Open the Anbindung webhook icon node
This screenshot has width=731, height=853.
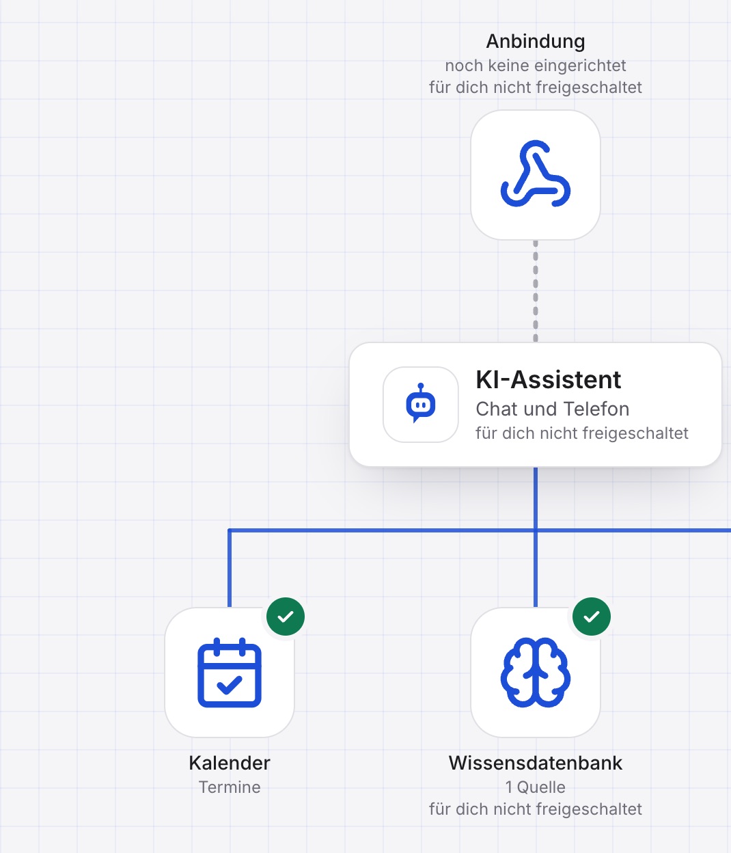pyautogui.click(x=536, y=175)
